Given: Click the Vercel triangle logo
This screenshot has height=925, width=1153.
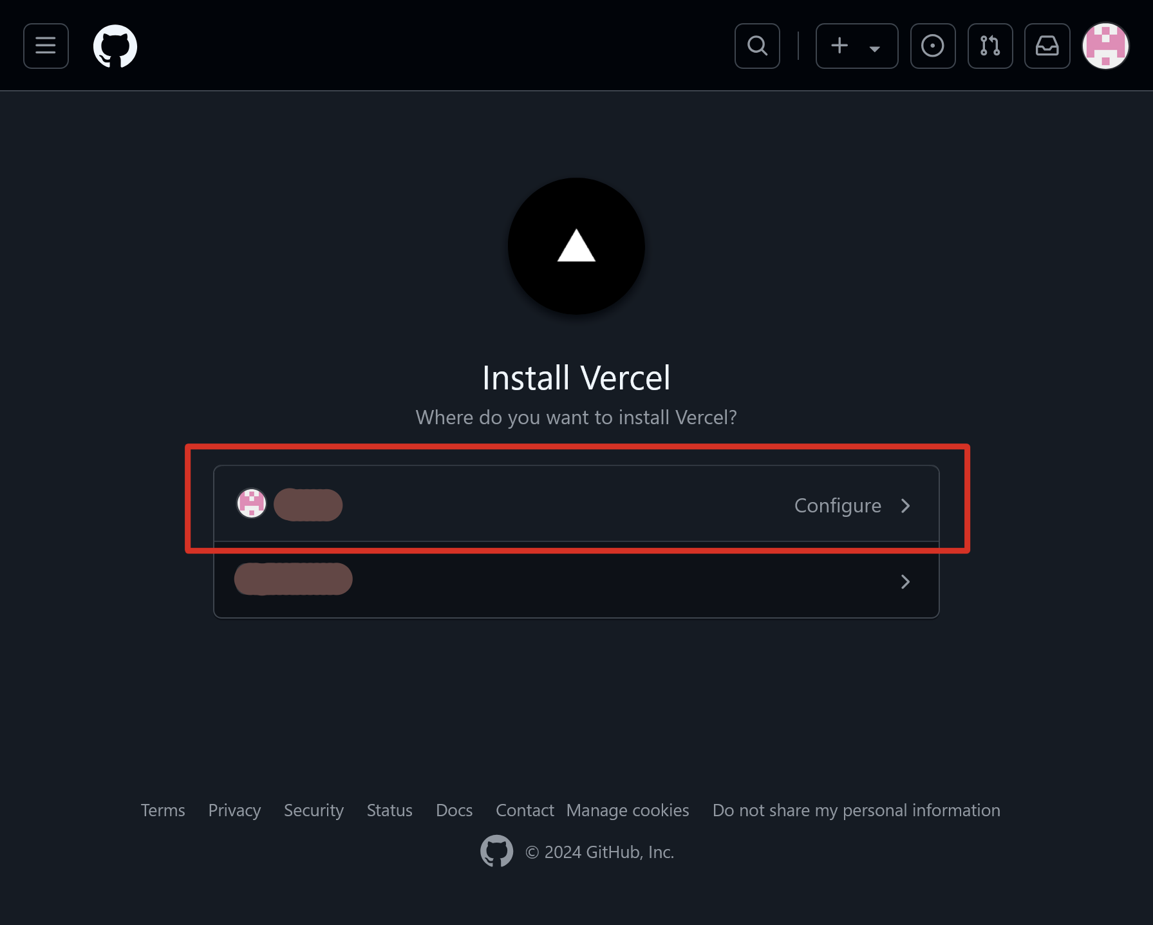Looking at the screenshot, I should tap(576, 247).
